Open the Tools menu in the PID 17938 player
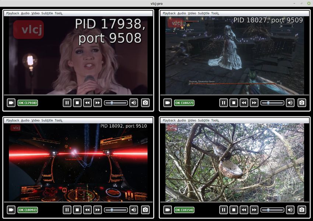The image size is (313, 221). 59,13
